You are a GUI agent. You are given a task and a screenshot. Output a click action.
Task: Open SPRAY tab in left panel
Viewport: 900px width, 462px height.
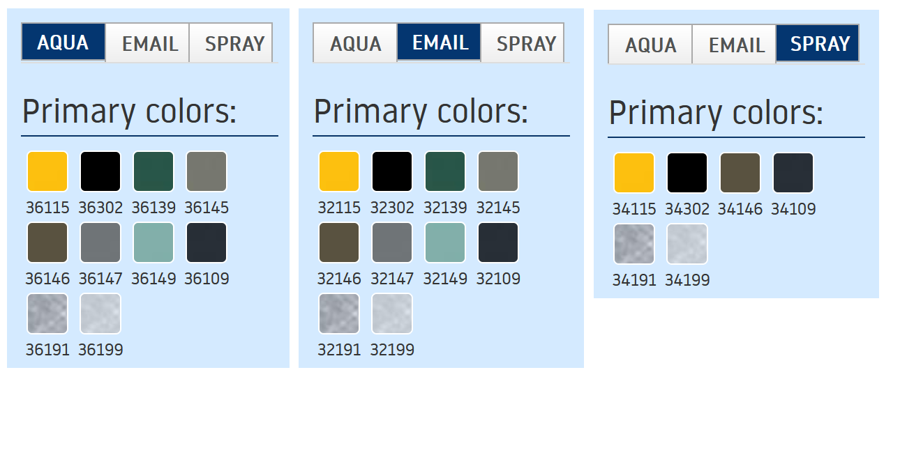(234, 43)
